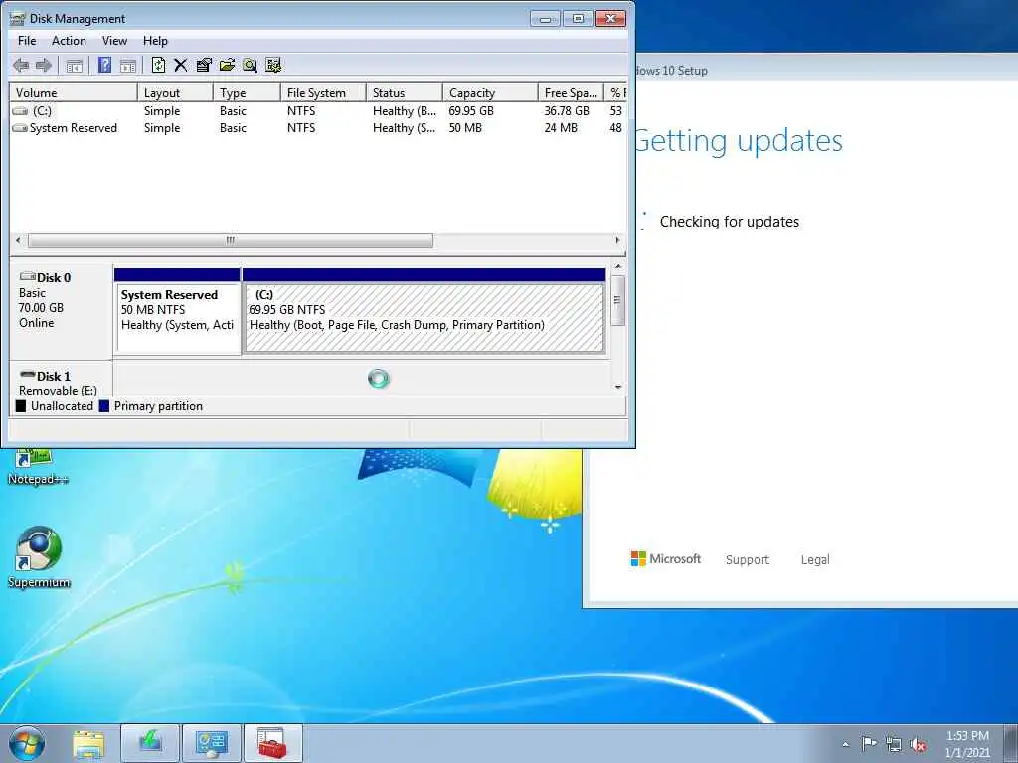Sort by the Volume column header

(74, 92)
